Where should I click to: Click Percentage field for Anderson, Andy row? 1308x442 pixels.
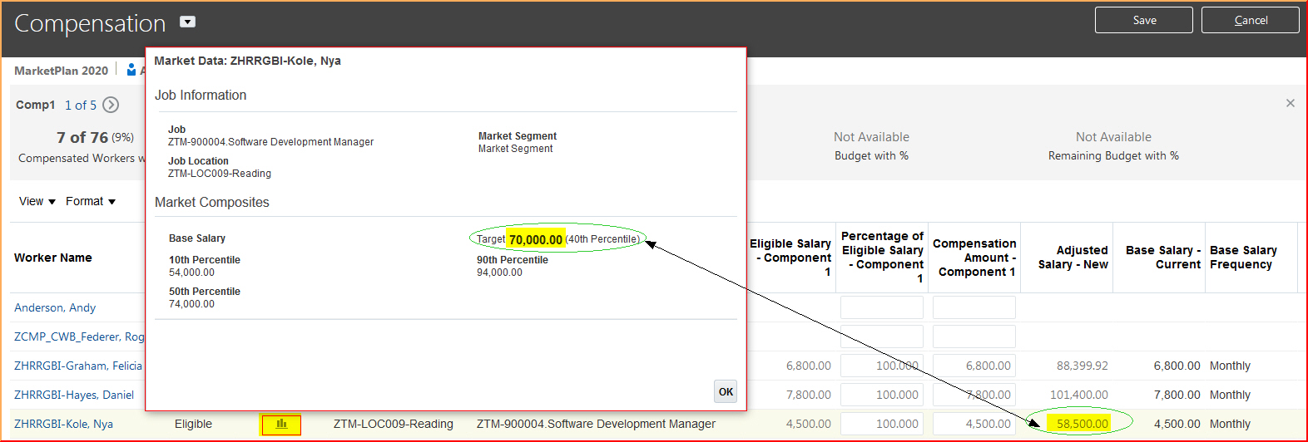[882, 307]
